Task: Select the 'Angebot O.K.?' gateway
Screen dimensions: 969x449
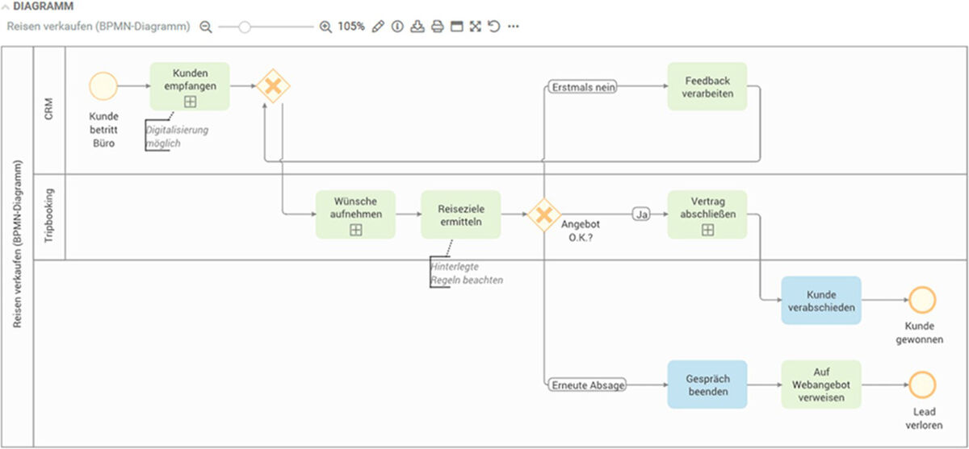Action: click(544, 214)
